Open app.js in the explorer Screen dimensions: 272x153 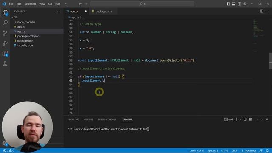(x=21, y=27)
